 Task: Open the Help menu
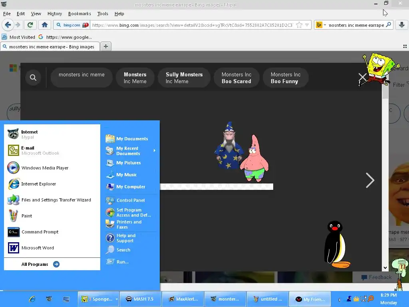click(119, 14)
